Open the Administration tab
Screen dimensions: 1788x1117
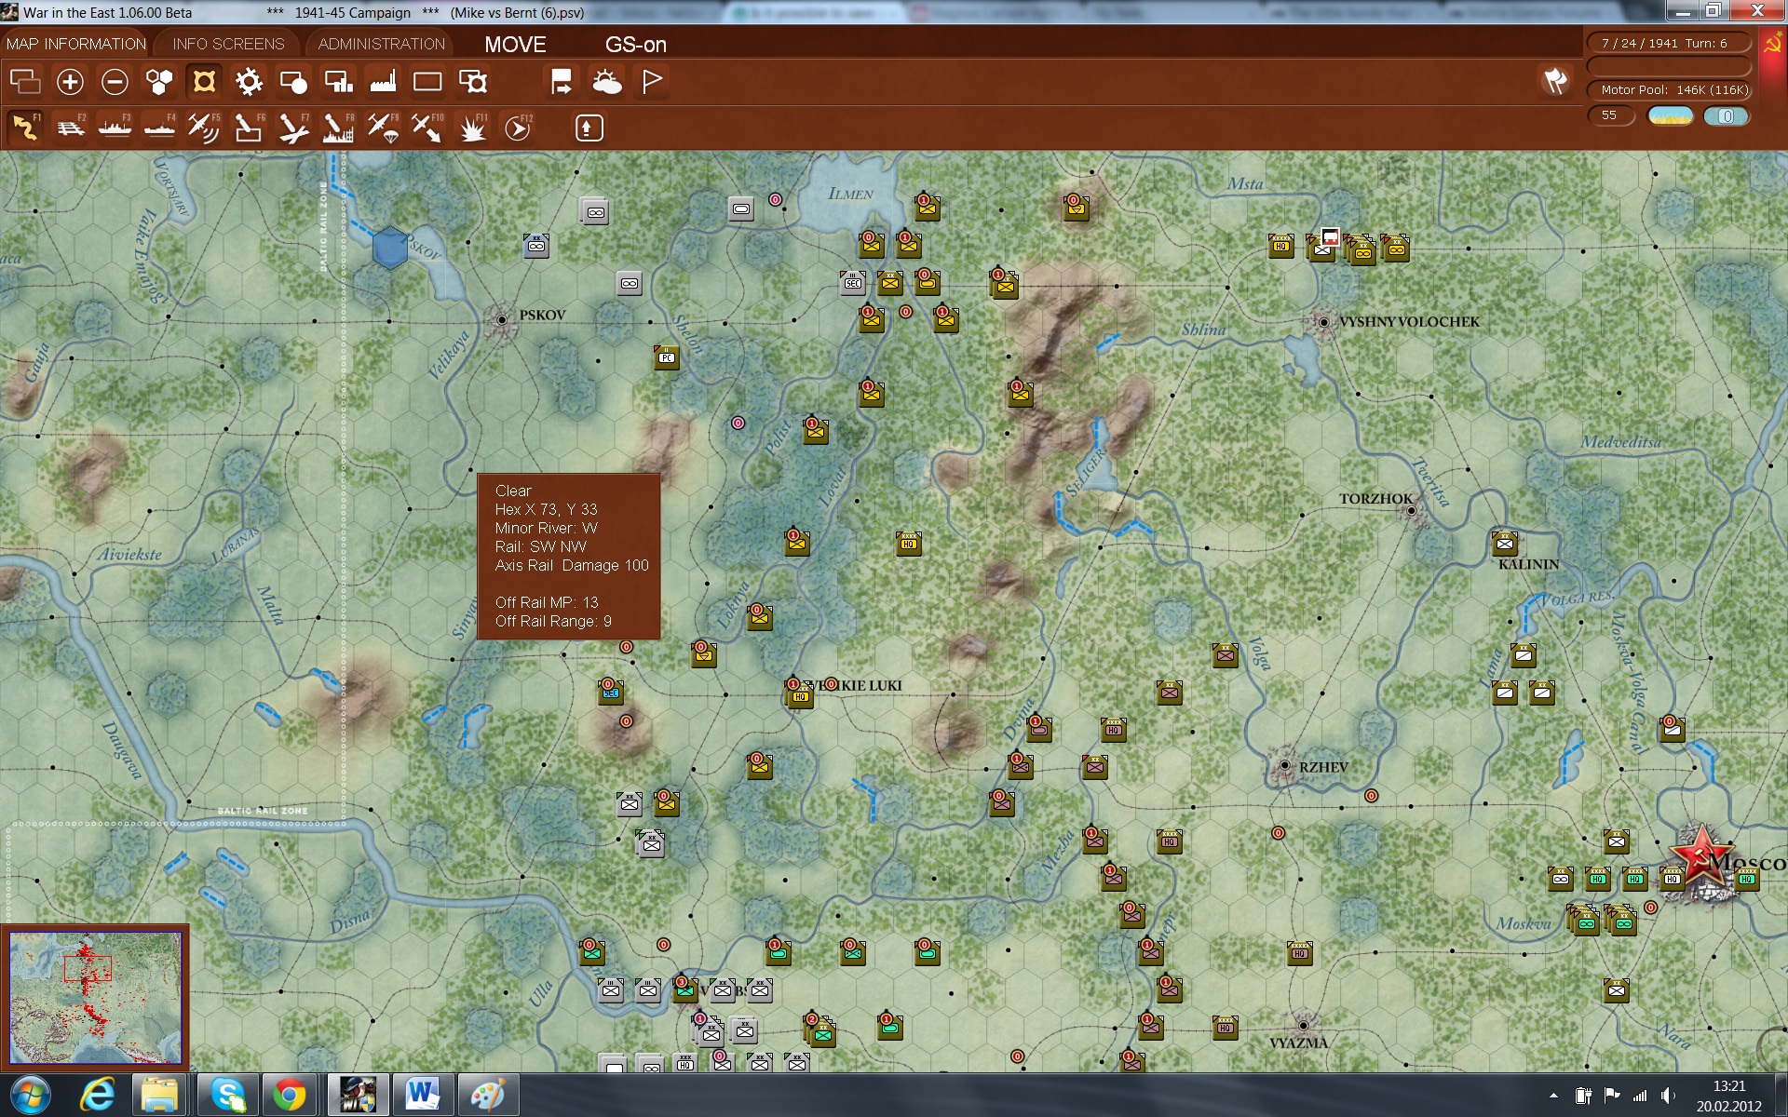click(x=382, y=44)
